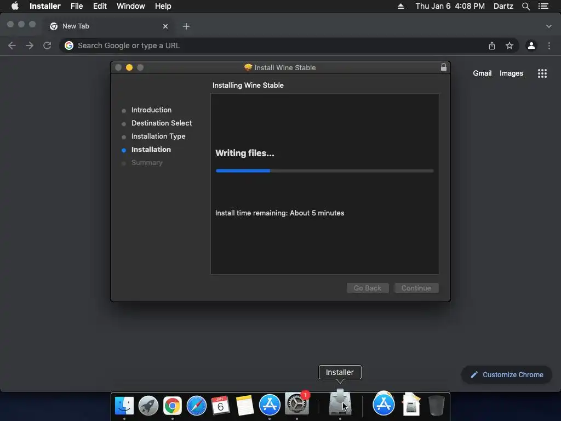
Task: Open the Apple menu
Action: (x=15, y=6)
